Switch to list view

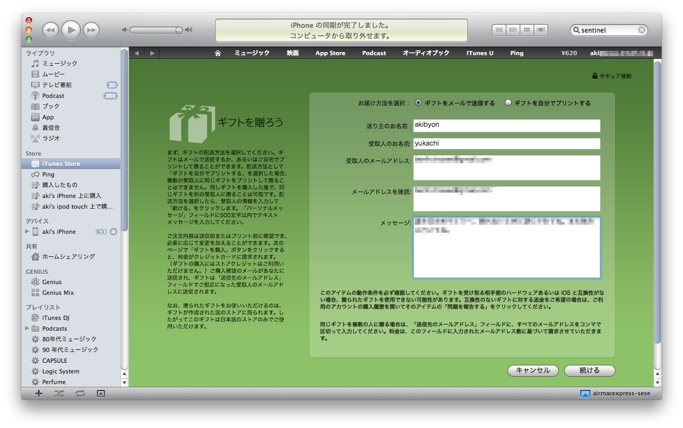[499, 30]
